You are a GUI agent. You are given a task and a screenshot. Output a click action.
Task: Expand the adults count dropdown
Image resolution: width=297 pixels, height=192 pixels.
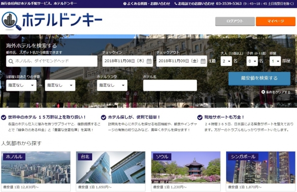[226, 61]
